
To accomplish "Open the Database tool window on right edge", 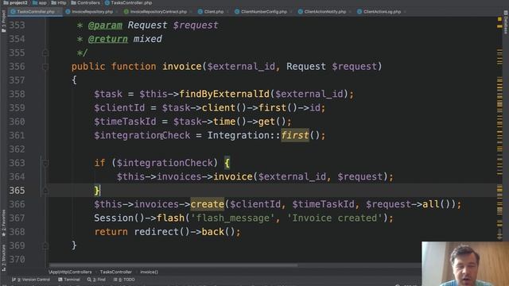I will tap(506, 22).
